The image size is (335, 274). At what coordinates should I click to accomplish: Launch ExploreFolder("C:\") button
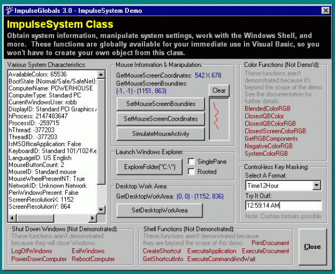coord(150,167)
